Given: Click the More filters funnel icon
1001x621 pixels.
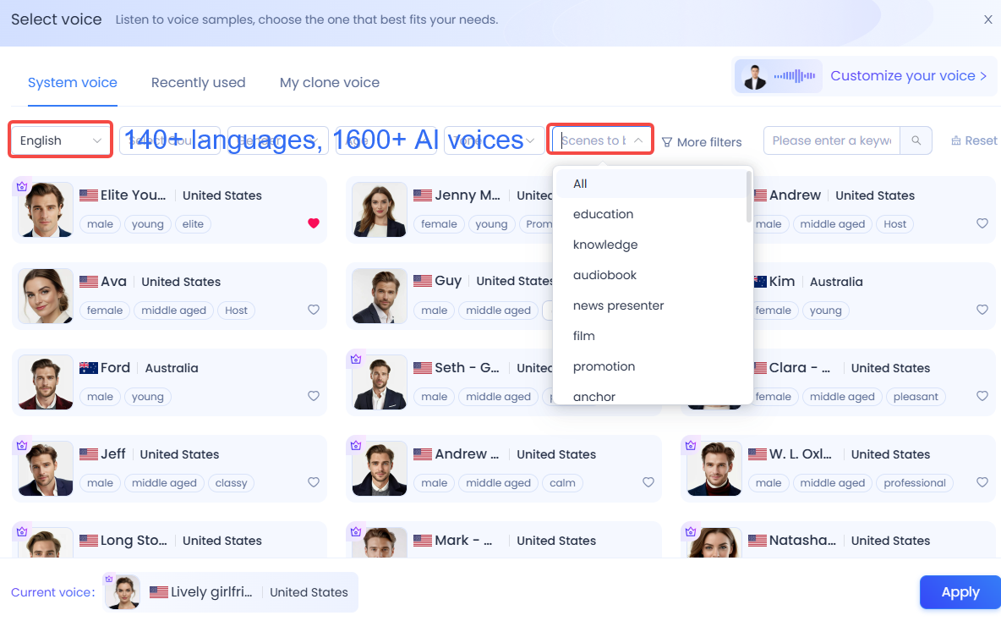Looking at the screenshot, I should pyautogui.click(x=667, y=142).
